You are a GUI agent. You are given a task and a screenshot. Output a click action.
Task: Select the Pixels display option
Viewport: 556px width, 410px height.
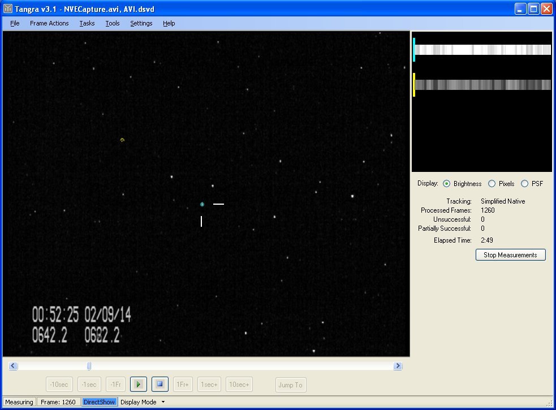click(492, 184)
